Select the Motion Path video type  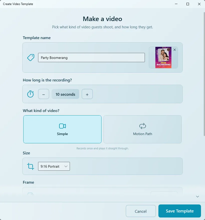(x=143, y=129)
